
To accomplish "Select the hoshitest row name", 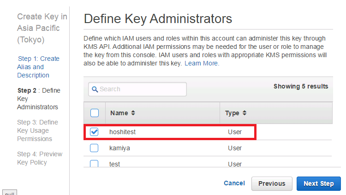I will [122, 132].
